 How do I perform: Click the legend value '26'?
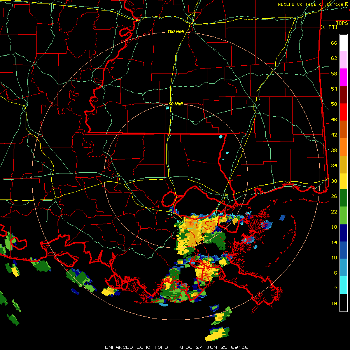[x=334, y=196]
